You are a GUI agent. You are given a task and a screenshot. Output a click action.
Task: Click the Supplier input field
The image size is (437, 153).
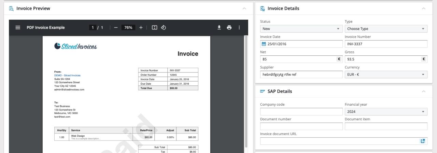[301, 74]
